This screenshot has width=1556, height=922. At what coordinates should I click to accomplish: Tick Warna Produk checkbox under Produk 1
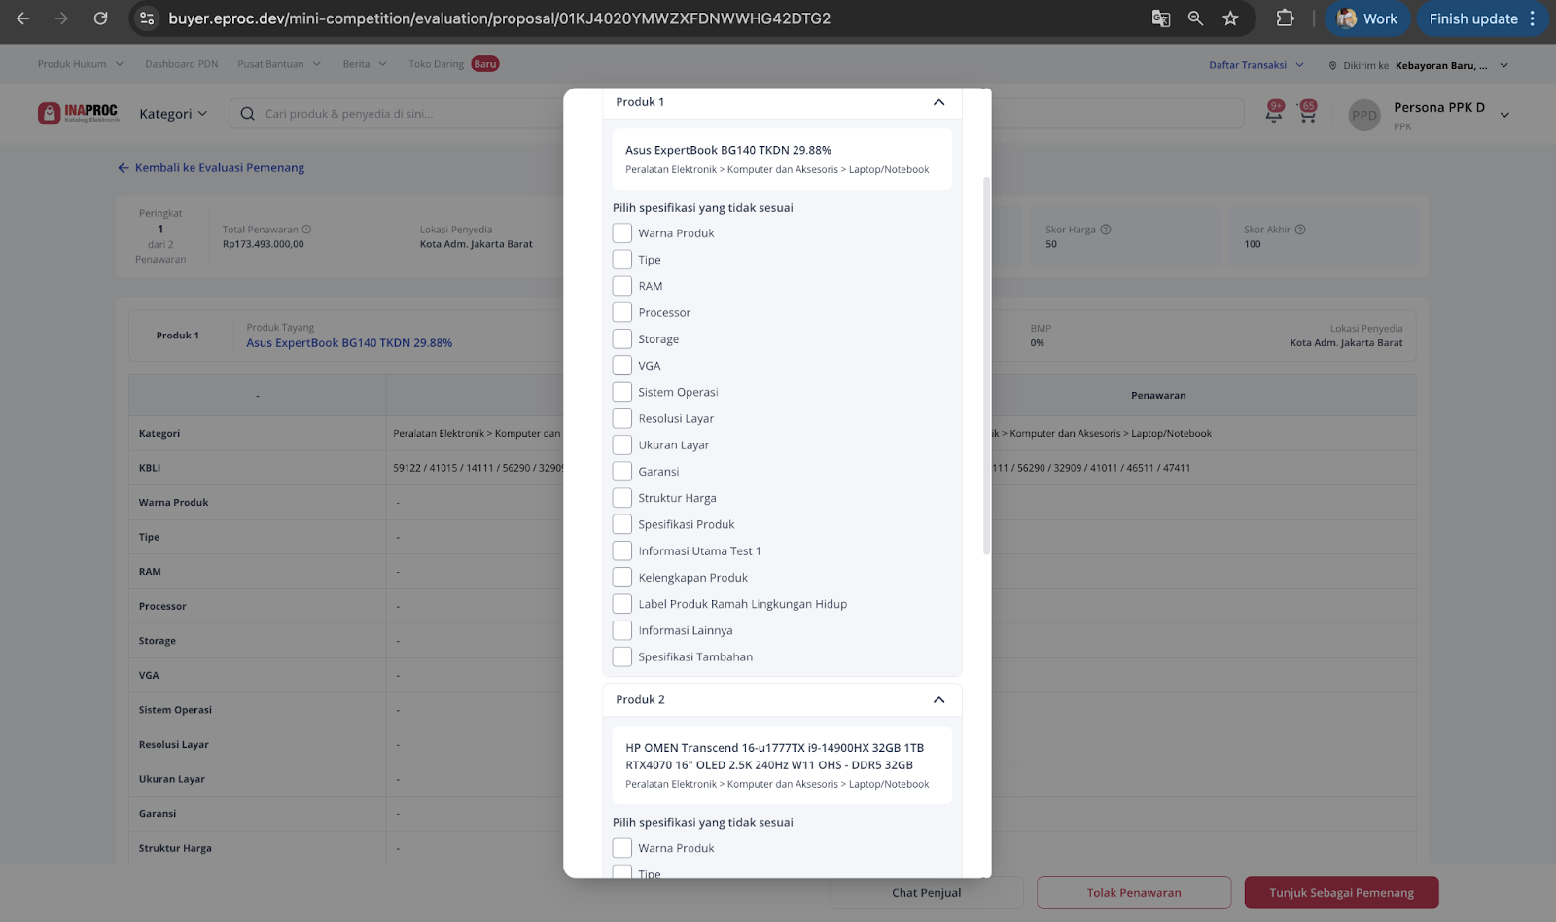coord(622,233)
